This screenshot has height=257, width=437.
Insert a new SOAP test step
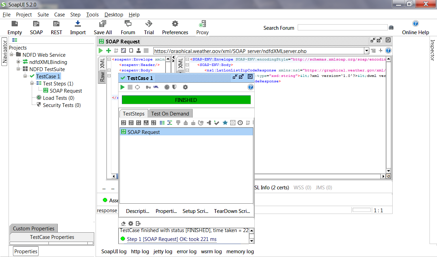[x=124, y=123]
